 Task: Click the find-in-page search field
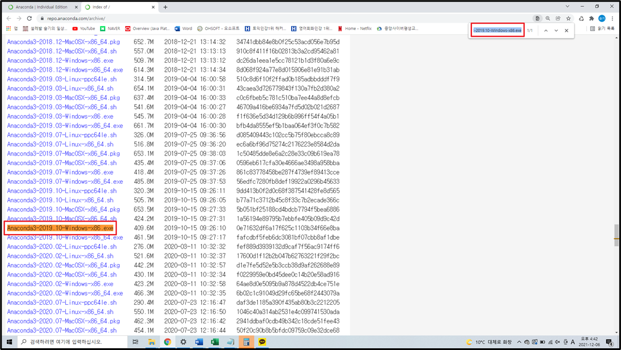(497, 31)
